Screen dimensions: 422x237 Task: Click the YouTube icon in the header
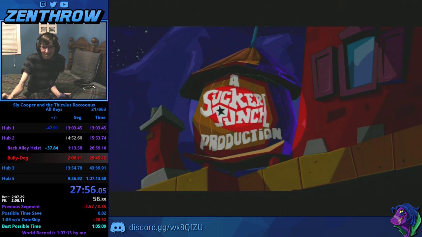[x=64, y=4]
